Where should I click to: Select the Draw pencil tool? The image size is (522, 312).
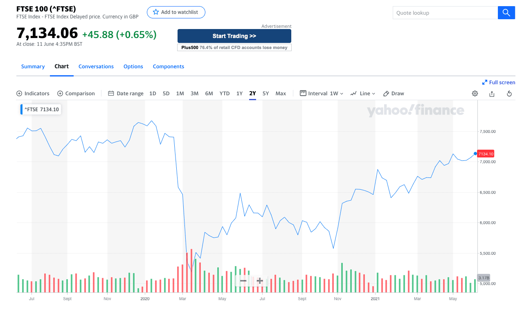click(394, 94)
